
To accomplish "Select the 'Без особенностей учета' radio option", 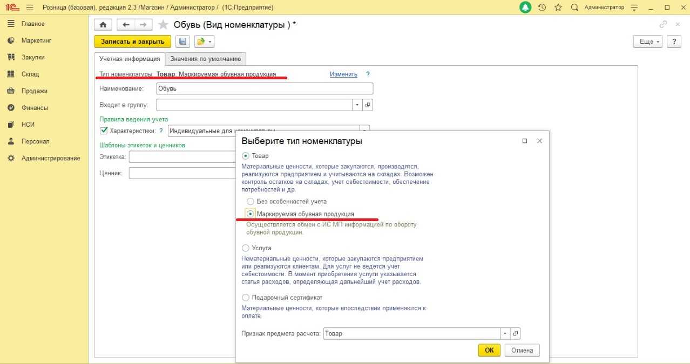I will [250, 201].
